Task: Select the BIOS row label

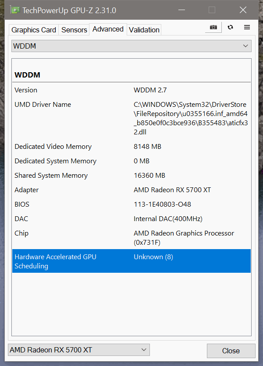Action: pyautogui.click(x=22, y=204)
